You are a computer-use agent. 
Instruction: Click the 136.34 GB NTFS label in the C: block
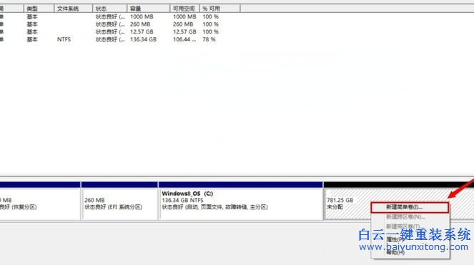tap(182, 200)
